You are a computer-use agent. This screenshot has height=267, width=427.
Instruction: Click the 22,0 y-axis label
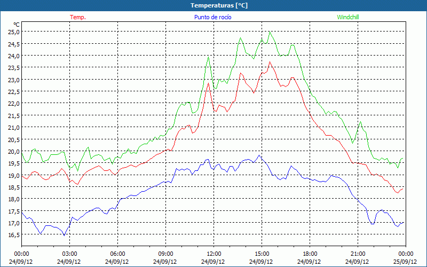pos(14,104)
